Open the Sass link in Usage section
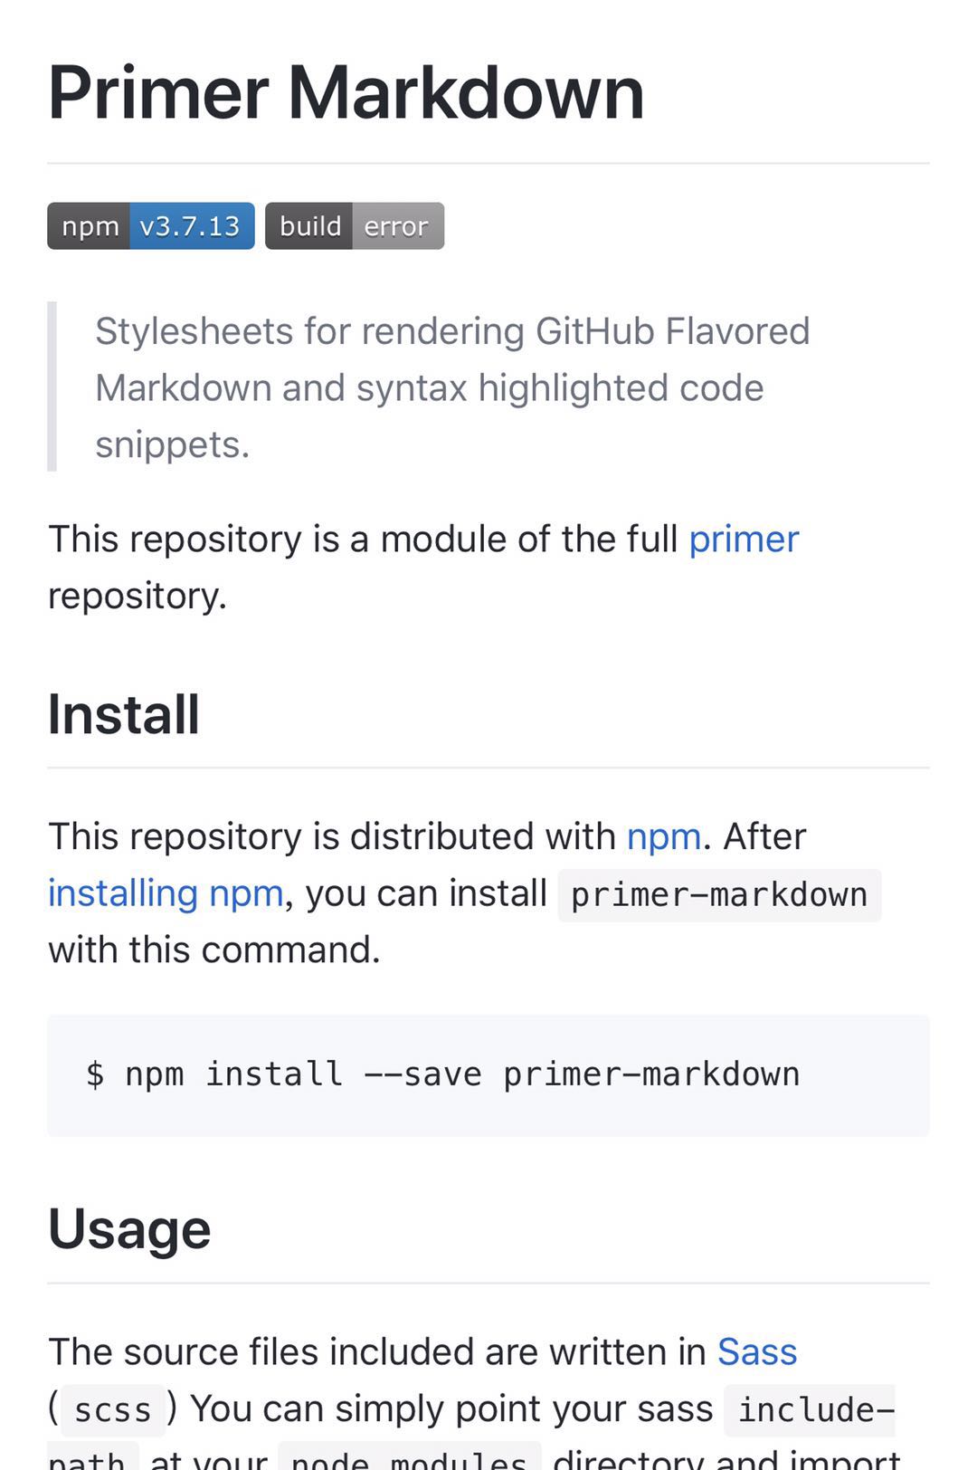977x1470 pixels. coord(757,1351)
